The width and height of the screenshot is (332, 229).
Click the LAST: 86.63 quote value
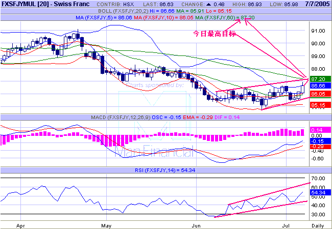coord(158,4)
